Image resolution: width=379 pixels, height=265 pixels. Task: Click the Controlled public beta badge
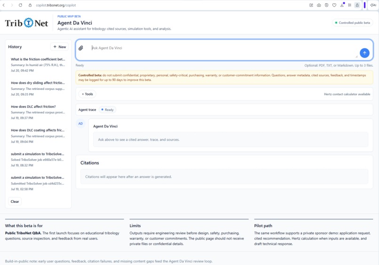[x=352, y=23]
